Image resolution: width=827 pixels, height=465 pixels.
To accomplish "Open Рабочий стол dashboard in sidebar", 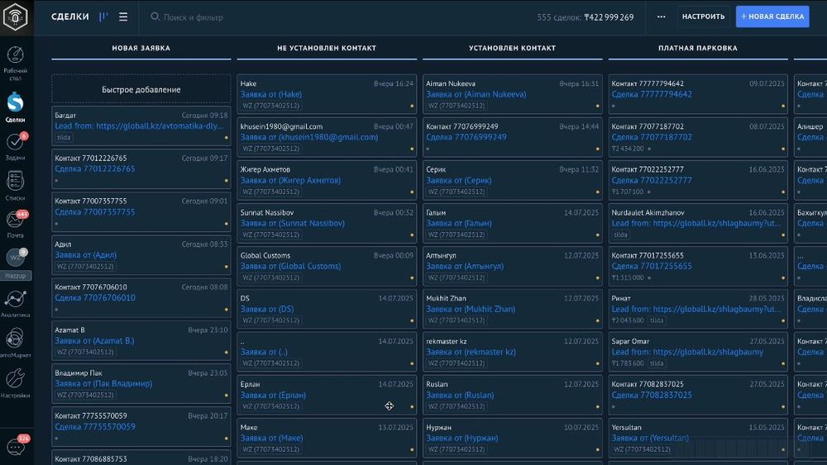I will tap(15, 64).
